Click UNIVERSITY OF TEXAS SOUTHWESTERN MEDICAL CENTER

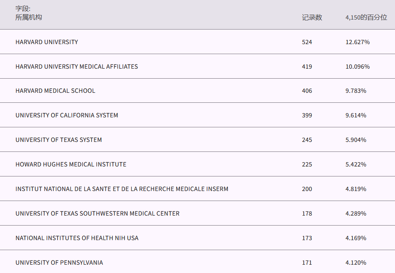coord(97,213)
